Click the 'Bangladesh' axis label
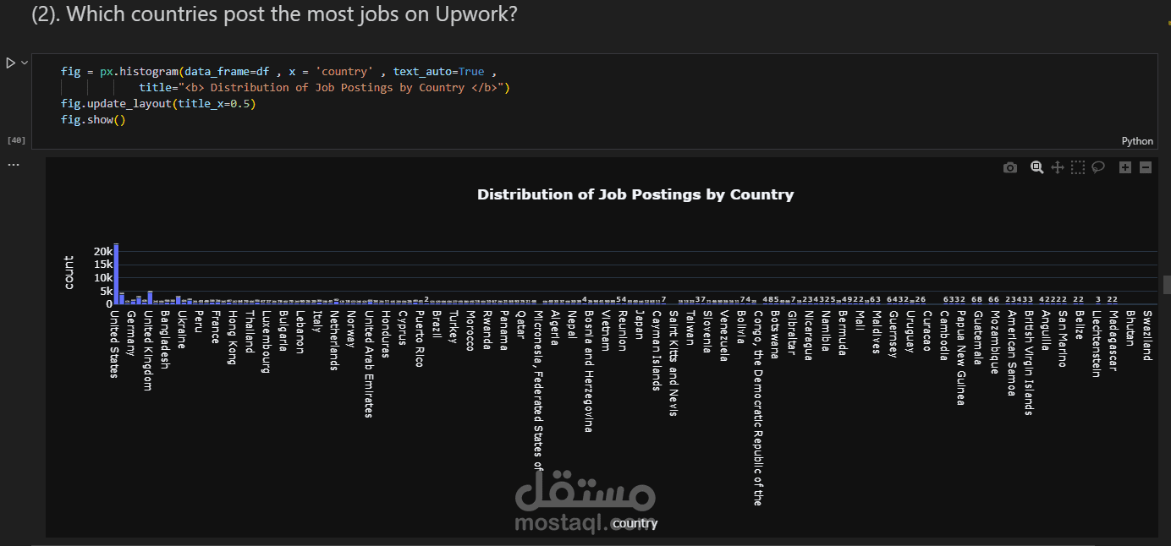The image size is (1171, 546). (x=165, y=339)
